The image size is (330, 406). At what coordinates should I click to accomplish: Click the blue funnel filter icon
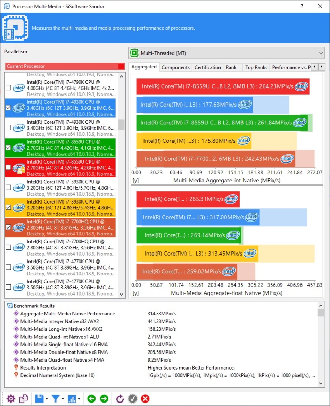point(56,398)
